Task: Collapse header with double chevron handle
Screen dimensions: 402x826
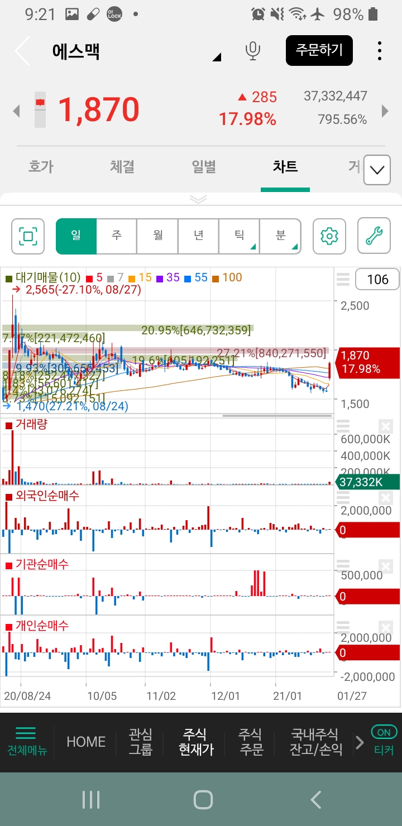Action: click(x=199, y=199)
